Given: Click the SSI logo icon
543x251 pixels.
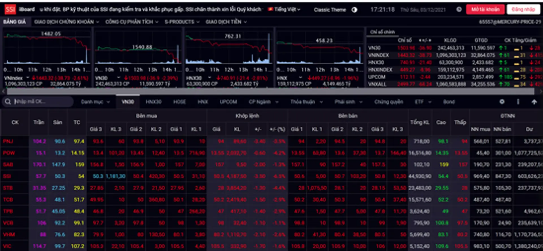Looking at the screenshot, I should click(10, 9).
